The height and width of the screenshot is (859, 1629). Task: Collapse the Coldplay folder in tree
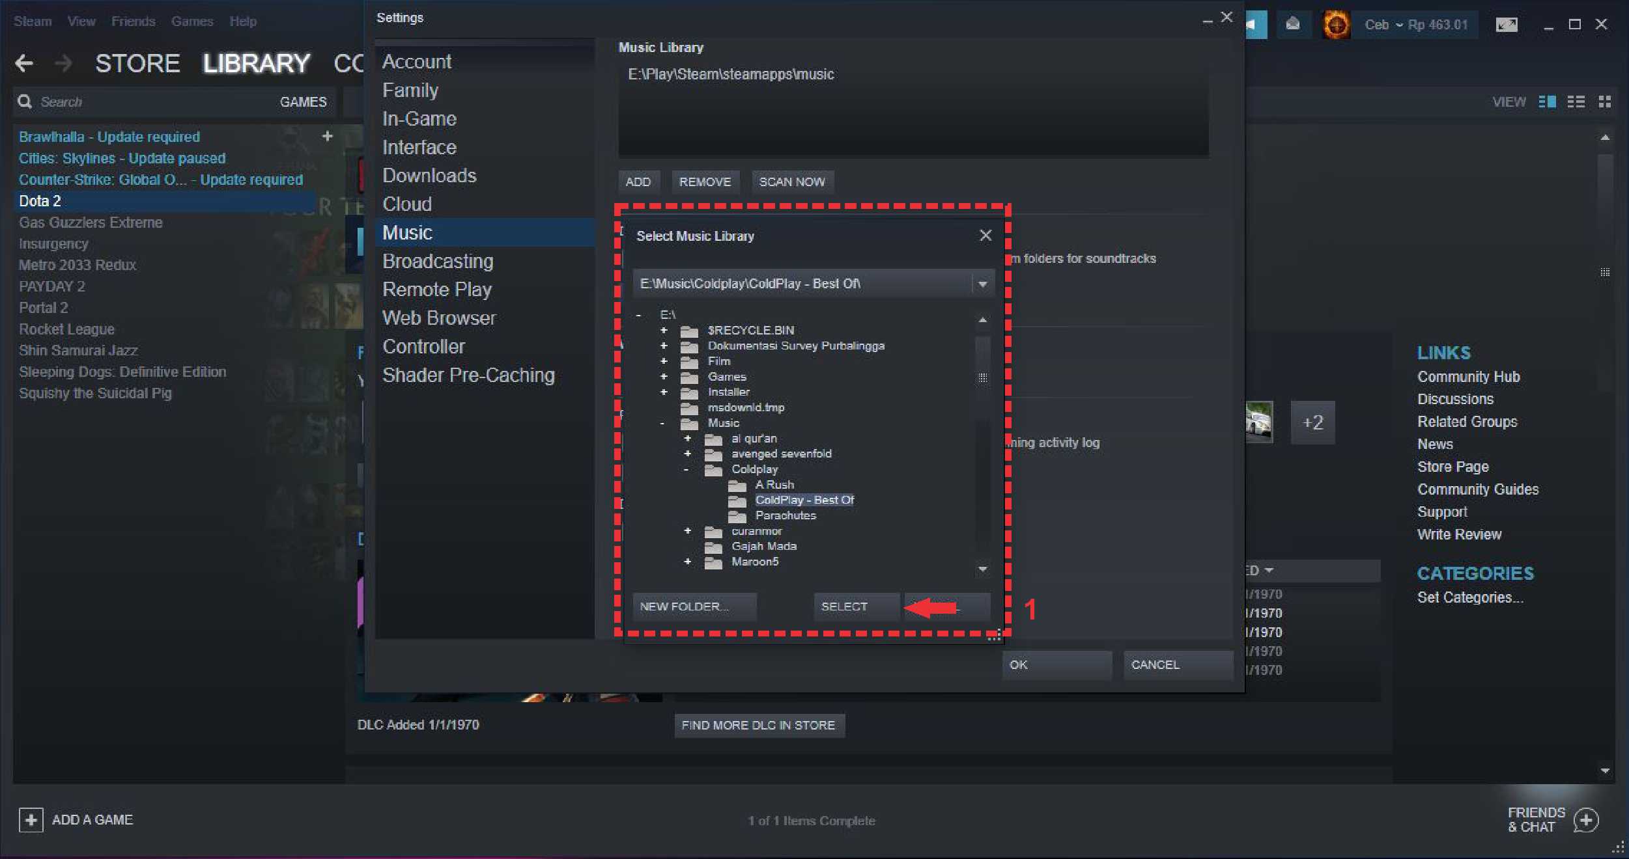pyautogui.click(x=687, y=469)
